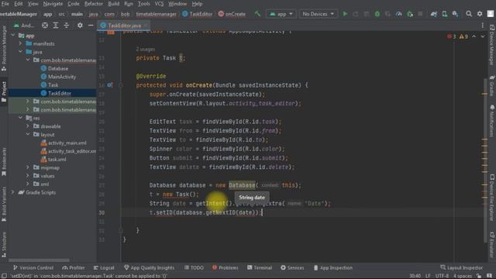Toggle the Build Variants side panel
The image size is (496, 279).
coord(4,204)
